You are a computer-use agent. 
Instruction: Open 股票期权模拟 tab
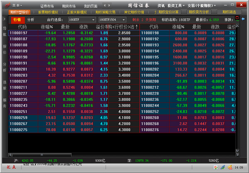point(48,12)
